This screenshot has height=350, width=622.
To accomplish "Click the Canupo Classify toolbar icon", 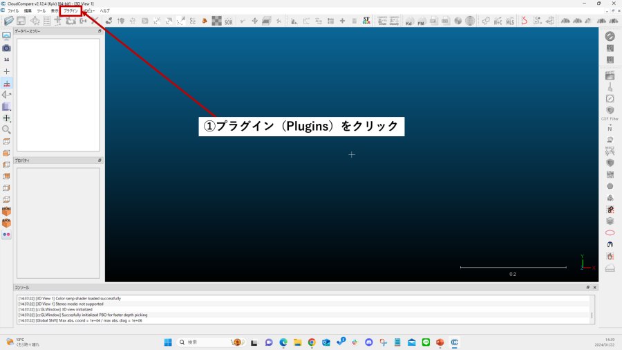I will pyautogui.click(x=394, y=21).
